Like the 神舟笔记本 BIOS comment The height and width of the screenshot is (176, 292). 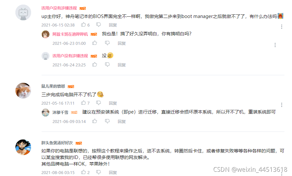(x=83, y=25)
